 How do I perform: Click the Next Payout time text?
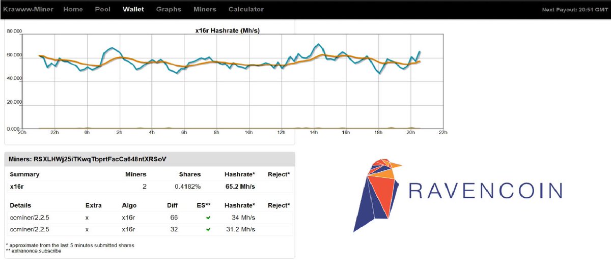[574, 10]
